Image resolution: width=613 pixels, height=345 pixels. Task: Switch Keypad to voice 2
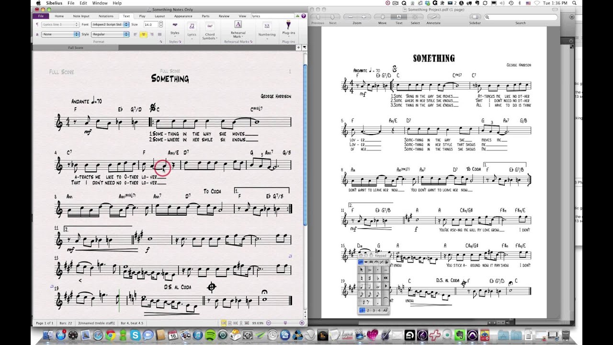(368, 310)
